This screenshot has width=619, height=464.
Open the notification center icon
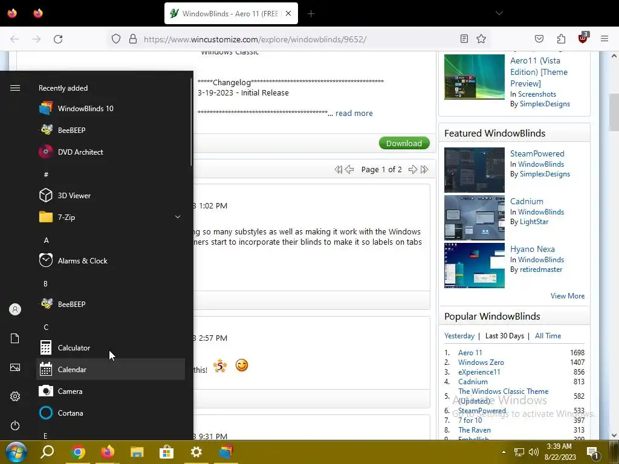click(x=592, y=453)
